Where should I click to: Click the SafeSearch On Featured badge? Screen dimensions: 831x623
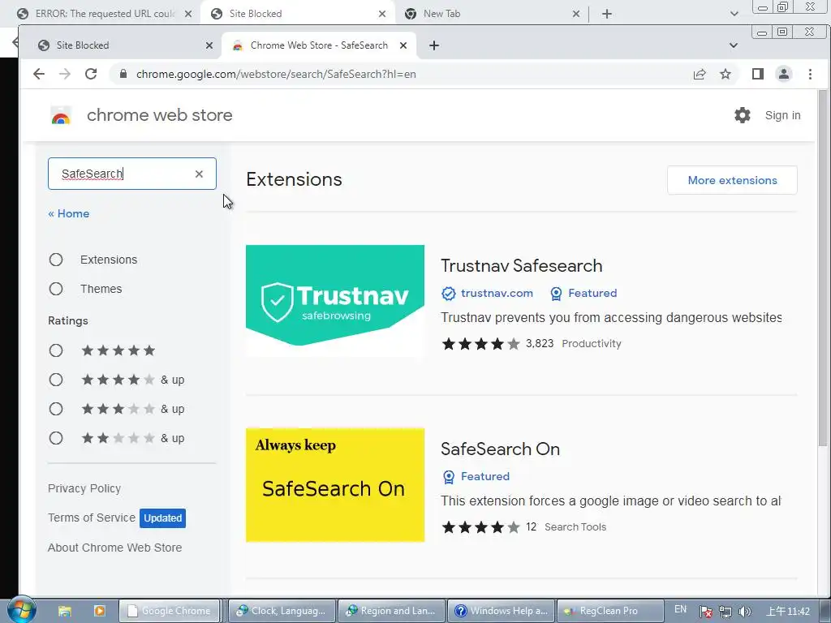pyautogui.click(x=476, y=476)
